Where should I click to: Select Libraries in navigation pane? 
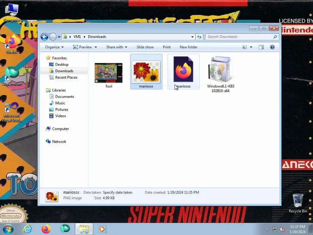pyautogui.click(x=59, y=90)
